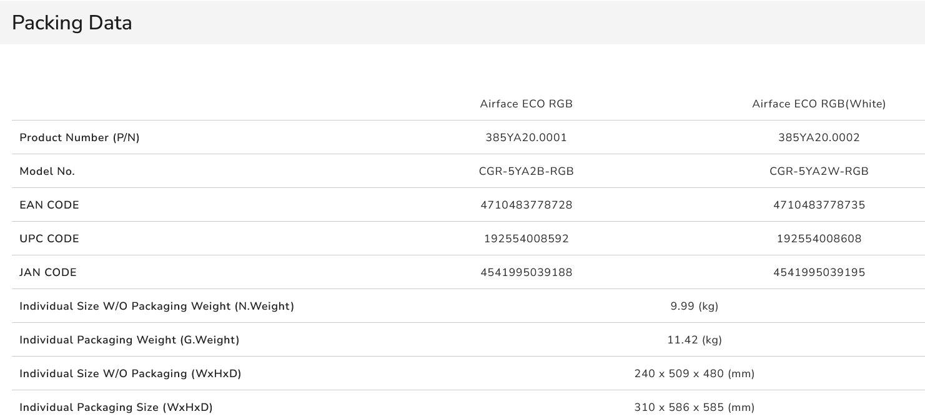Image resolution: width=925 pixels, height=419 pixels.
Task: Click the 9.99 (kg) net weight value
Action: (694, 307)
